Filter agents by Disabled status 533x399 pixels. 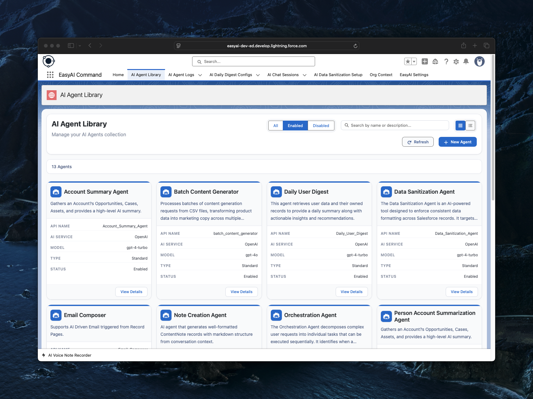[321, 126]
